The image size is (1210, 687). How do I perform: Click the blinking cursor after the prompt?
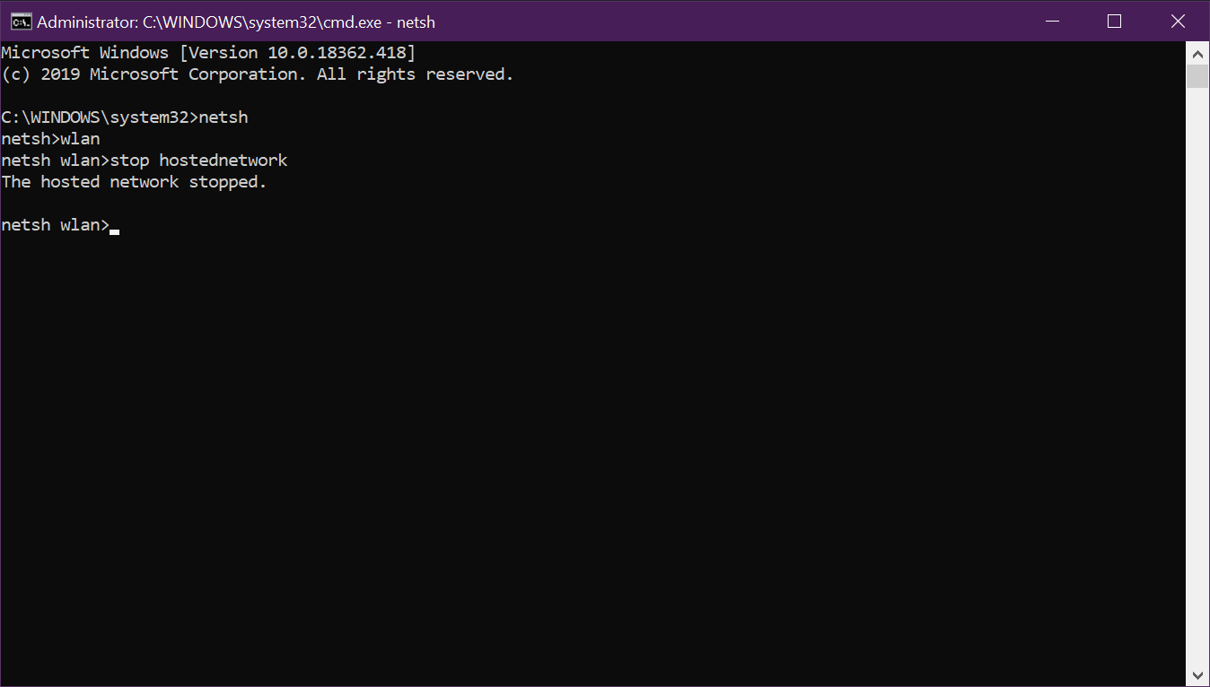pos(114,230)
